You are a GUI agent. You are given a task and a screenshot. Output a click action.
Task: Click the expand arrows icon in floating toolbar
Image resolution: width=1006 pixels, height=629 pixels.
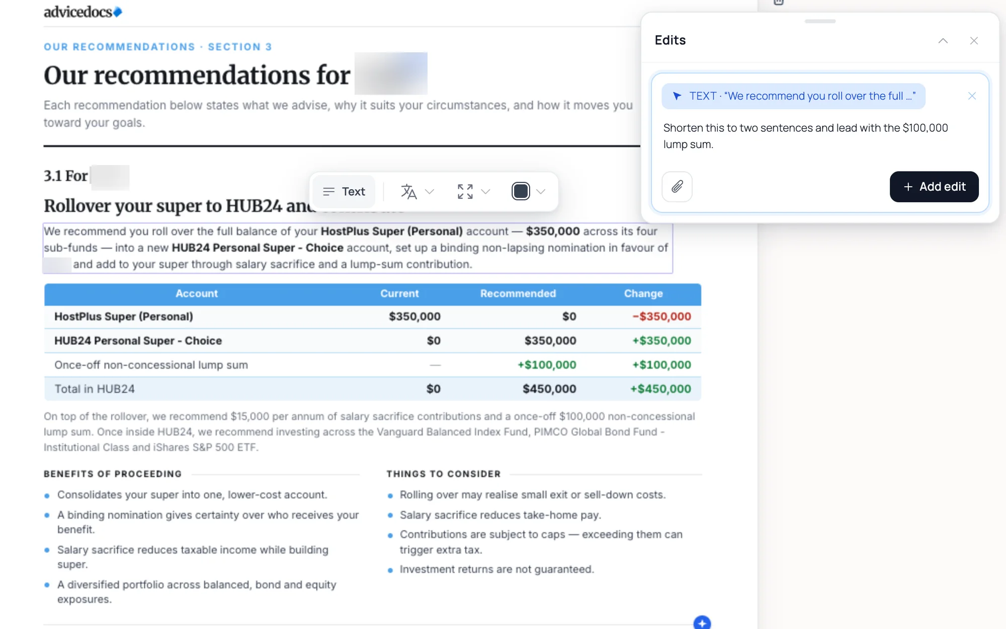tap(465, 192)
